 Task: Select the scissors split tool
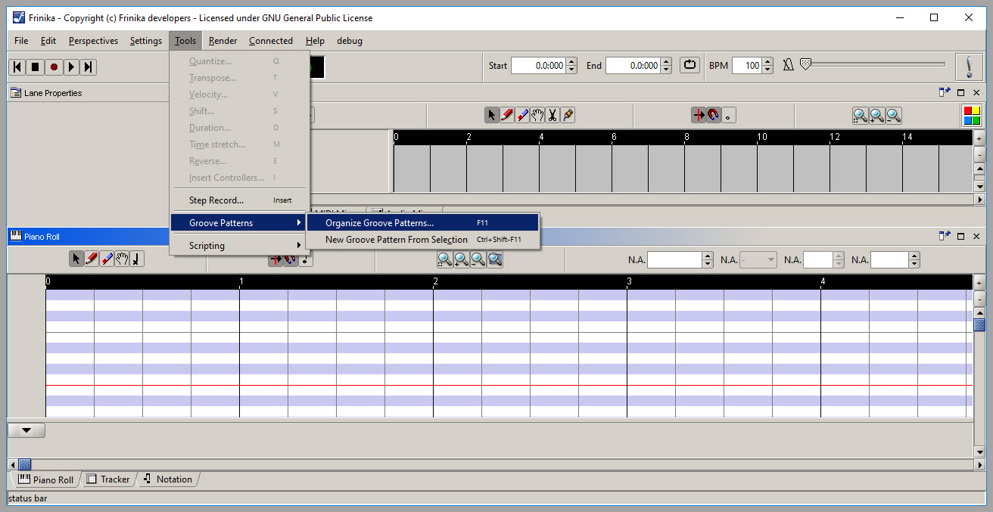[553, 115]
